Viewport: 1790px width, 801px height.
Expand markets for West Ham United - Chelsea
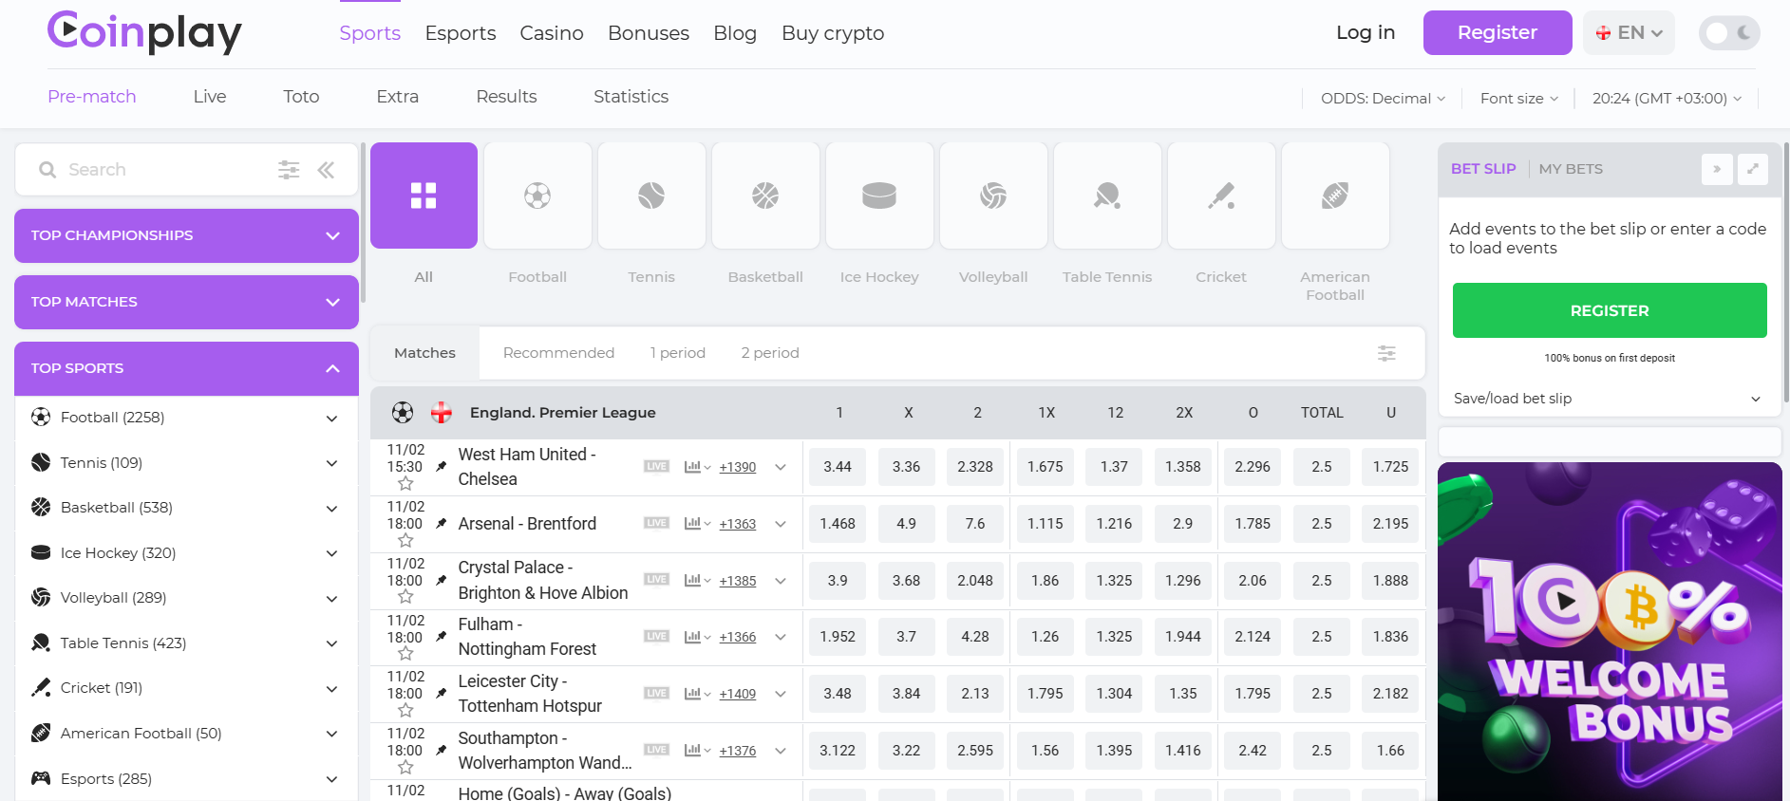781,467
